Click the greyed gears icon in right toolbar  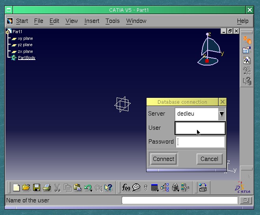[247, 71]
